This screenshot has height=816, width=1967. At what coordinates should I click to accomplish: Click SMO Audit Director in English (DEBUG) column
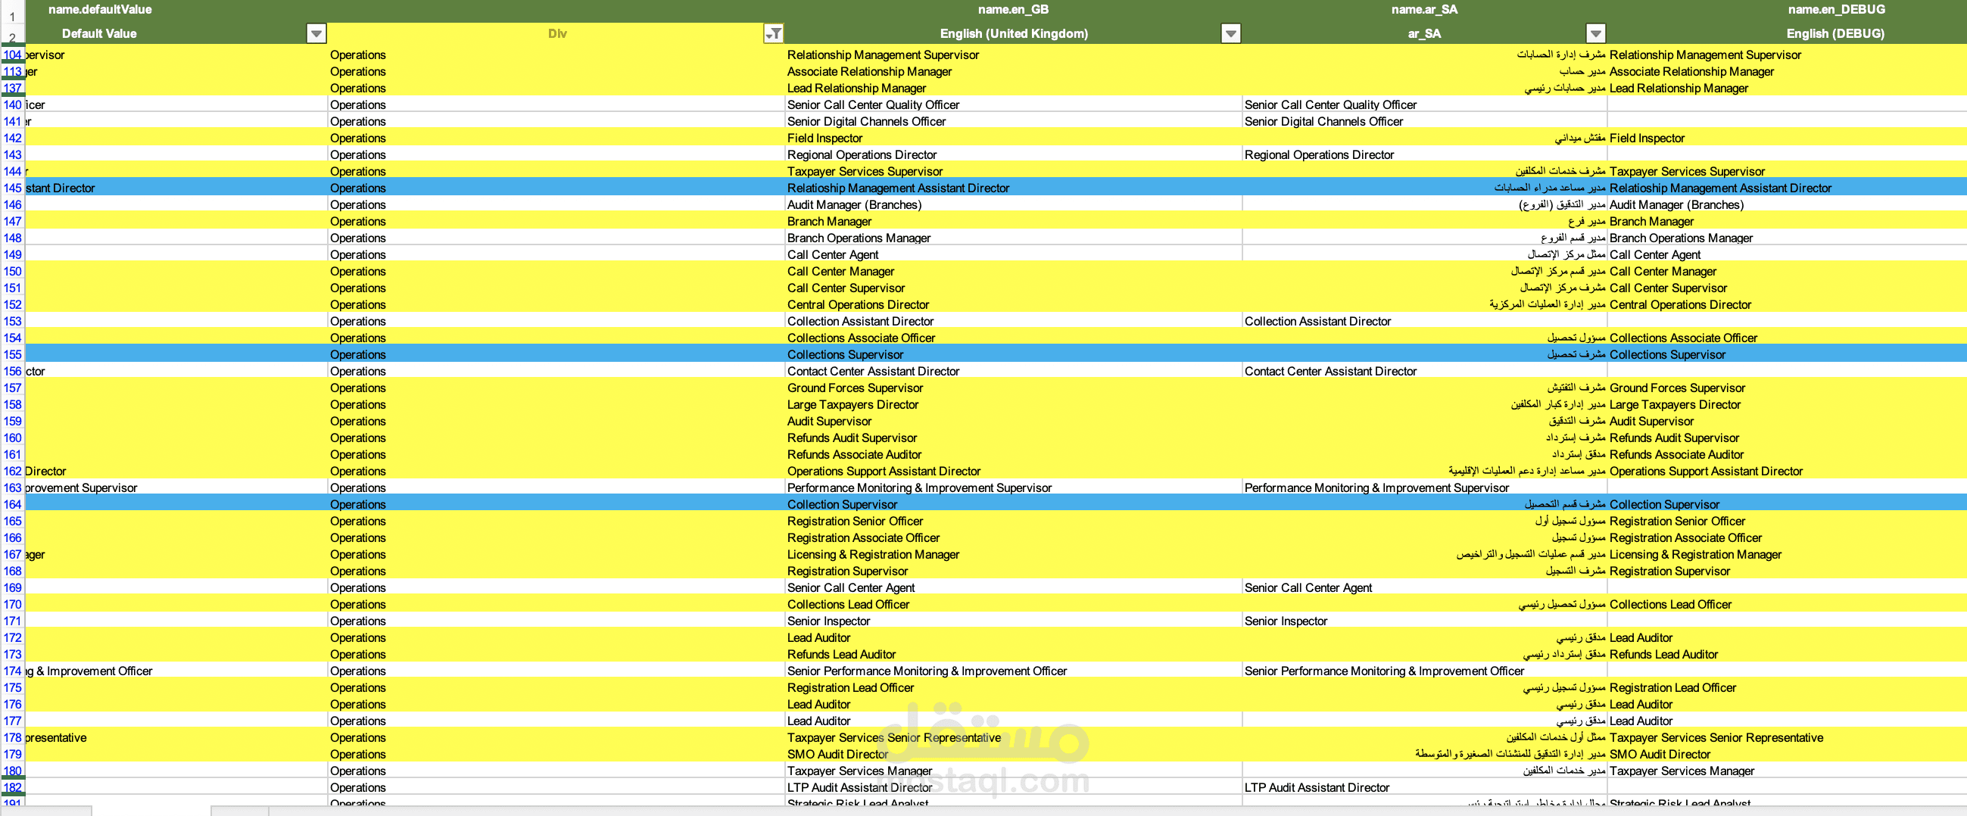1660,754
